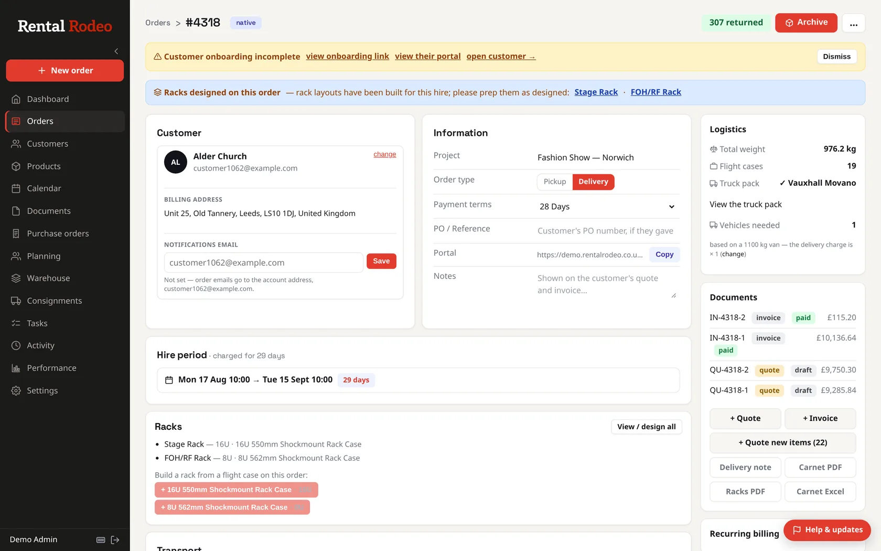This screenshot has width=881, height=551.
Task: Select Delivery order type
Action: tap(593, 182)
